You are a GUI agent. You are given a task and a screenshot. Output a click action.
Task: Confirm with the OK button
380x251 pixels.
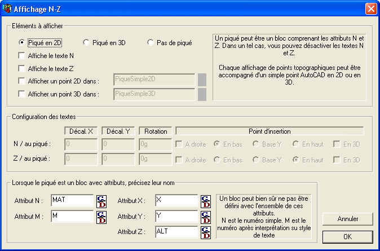click(x=347, y=236)
